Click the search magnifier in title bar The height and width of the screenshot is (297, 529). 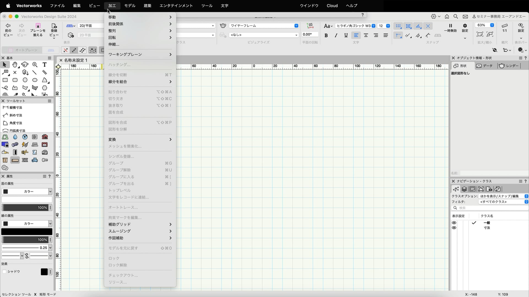coord(456,16)
